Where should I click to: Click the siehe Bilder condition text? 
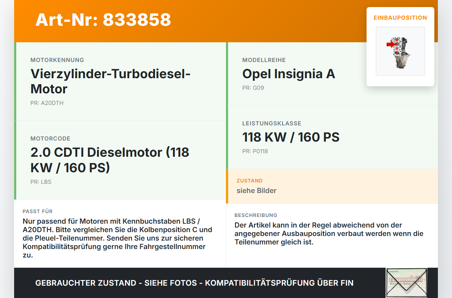tap(256, 191)
